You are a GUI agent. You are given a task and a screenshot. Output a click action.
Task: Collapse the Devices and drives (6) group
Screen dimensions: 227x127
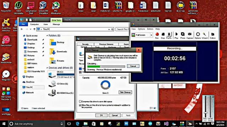(x=47, y=68)
